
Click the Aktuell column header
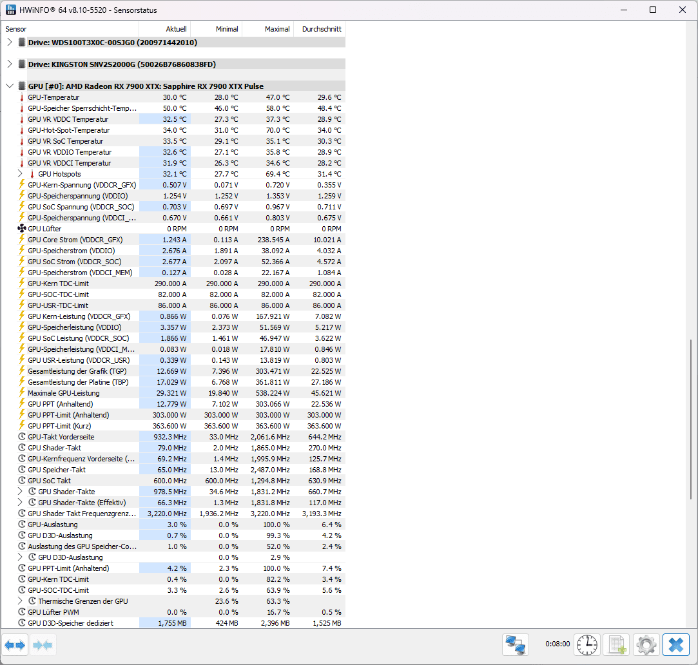click(165, 29)
